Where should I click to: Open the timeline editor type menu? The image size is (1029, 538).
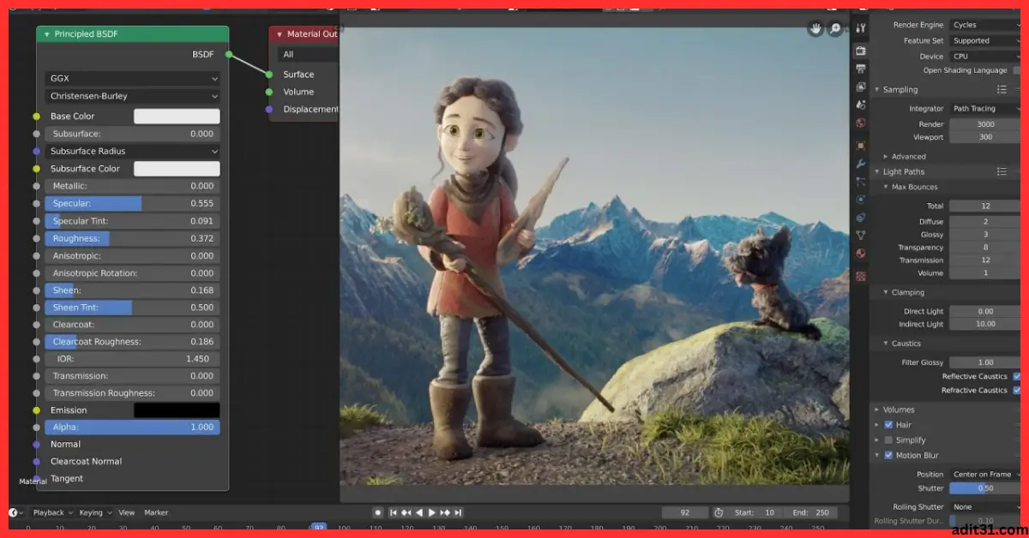(x=16, y=512)
